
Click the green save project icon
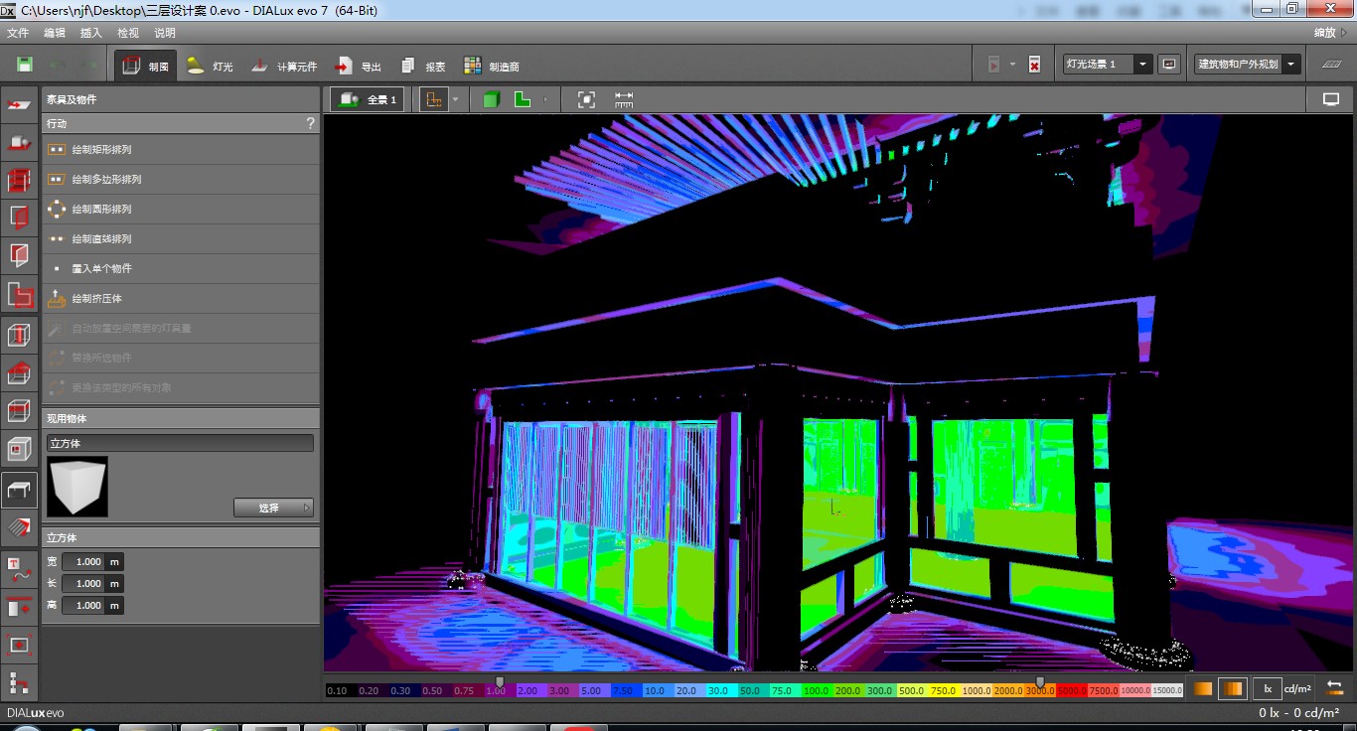pyautogui.click(x=25, y=66)
